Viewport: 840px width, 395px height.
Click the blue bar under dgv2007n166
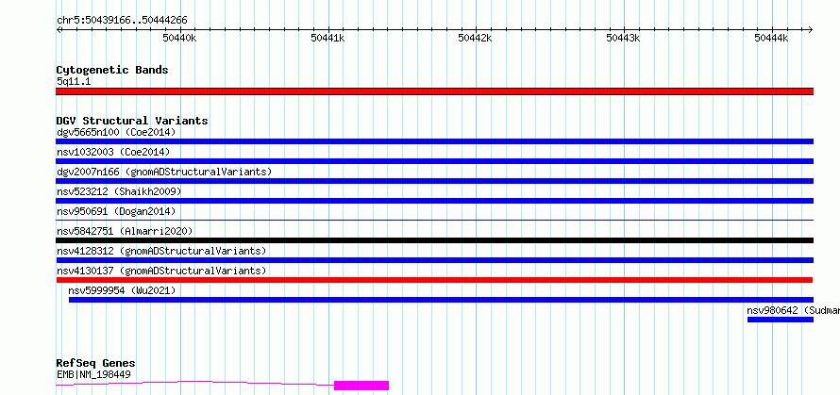click(x=434, y=181)
